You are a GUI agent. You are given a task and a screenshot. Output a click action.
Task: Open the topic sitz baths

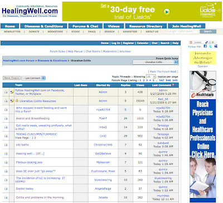coord(22,144)
